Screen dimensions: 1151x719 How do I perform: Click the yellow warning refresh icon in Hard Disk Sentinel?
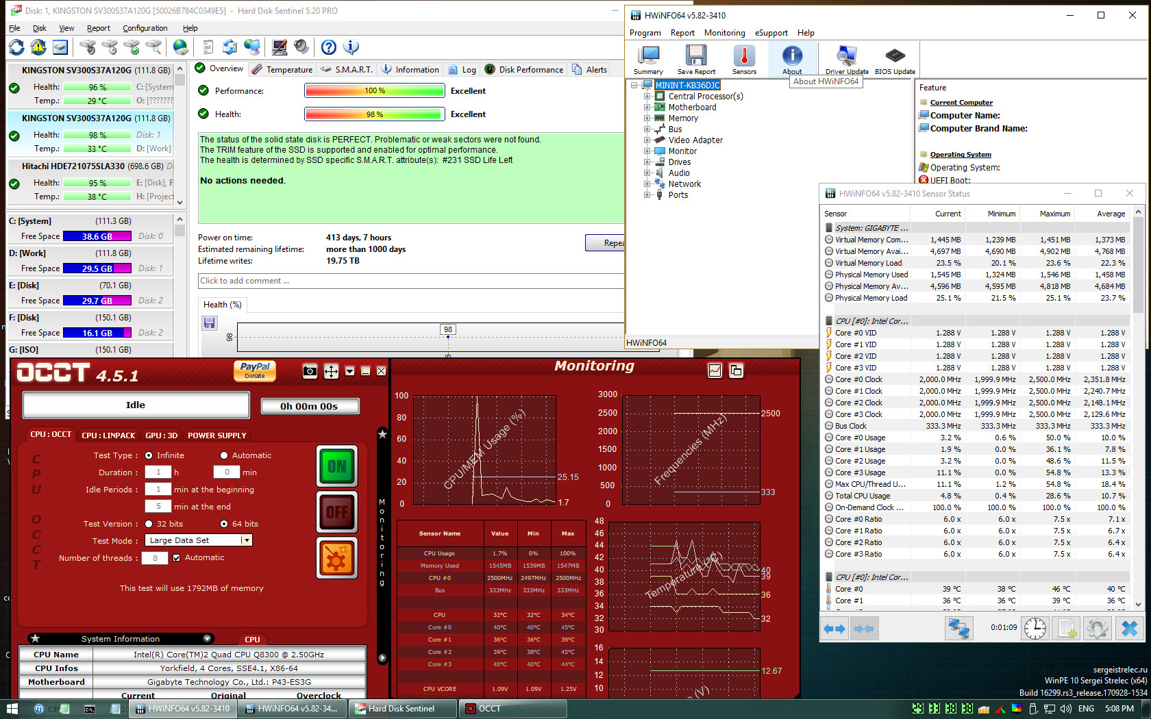coord(38,47)
